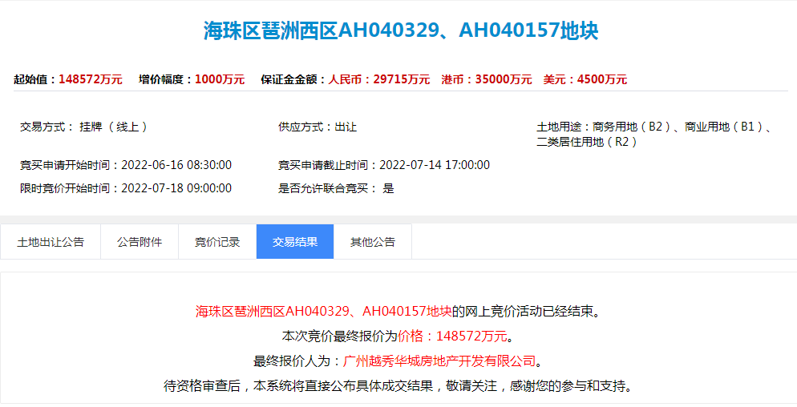This screenshot has height=407, width=797.
Task: Click the red land parcel name in result
Action: [x=323, y=311]
